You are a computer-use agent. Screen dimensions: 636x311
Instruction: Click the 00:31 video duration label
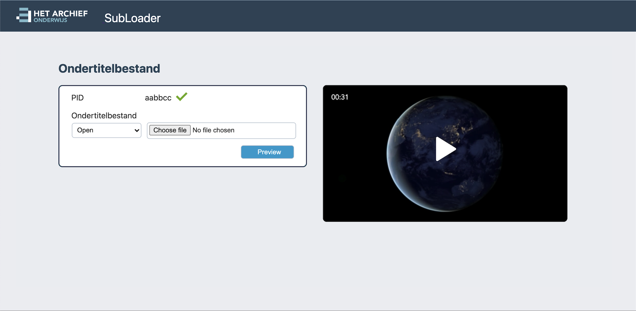coord(340,97)
